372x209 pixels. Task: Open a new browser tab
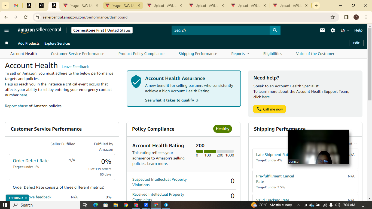pos(316,5)
